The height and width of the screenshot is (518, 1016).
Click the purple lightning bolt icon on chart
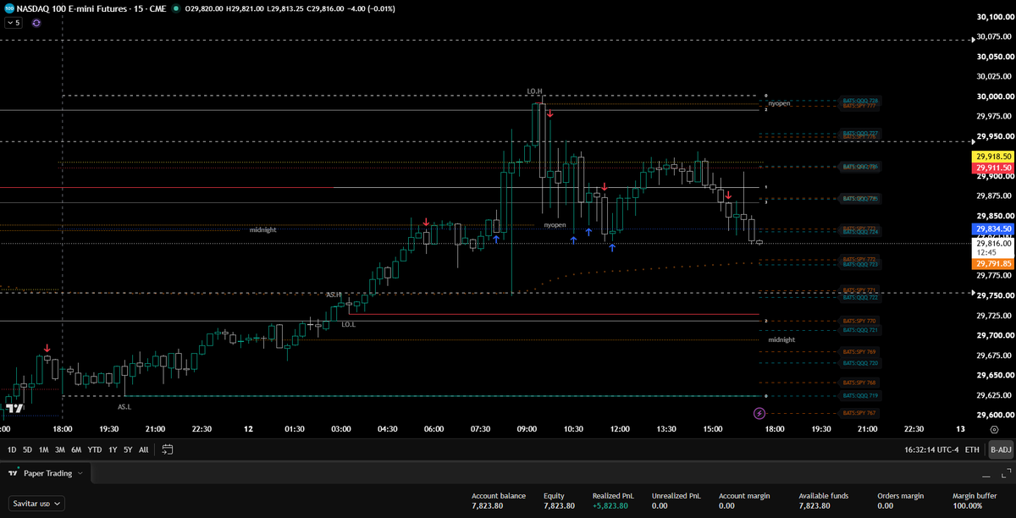coord(759,413)
